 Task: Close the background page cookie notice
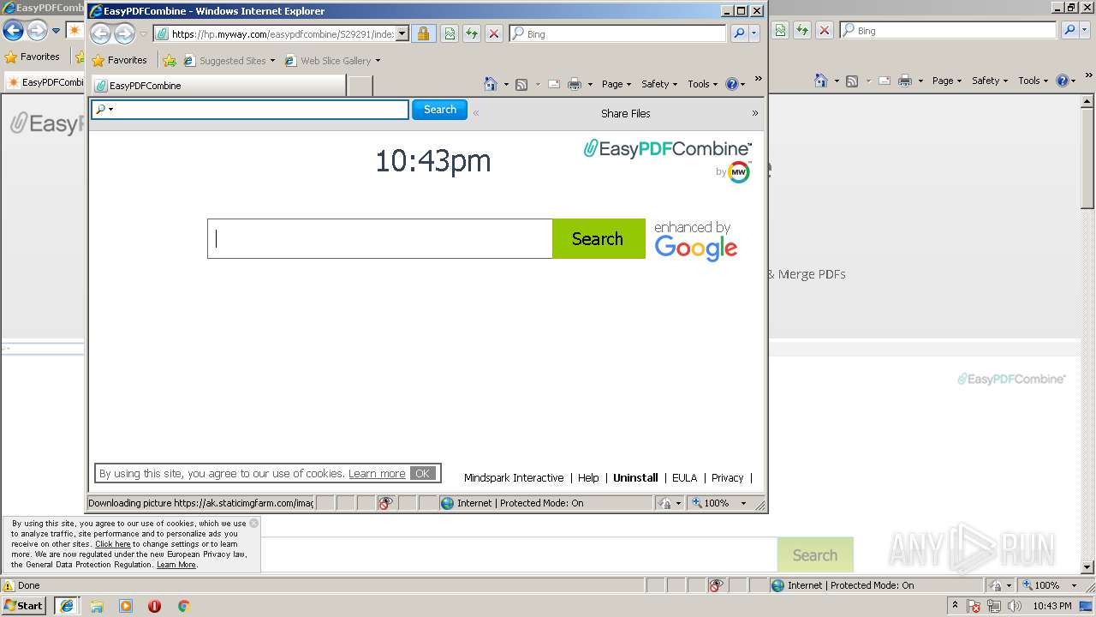click(x=253, y=523)
